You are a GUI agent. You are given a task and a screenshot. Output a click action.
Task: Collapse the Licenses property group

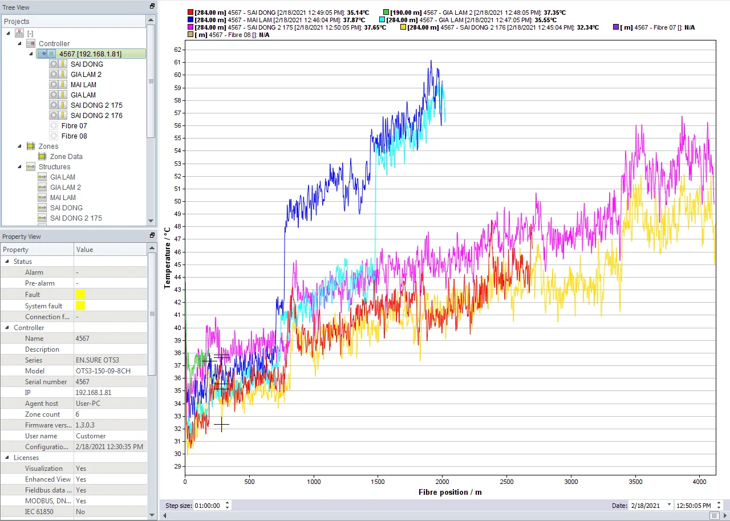pyautogui.click(x=7, y=458)
